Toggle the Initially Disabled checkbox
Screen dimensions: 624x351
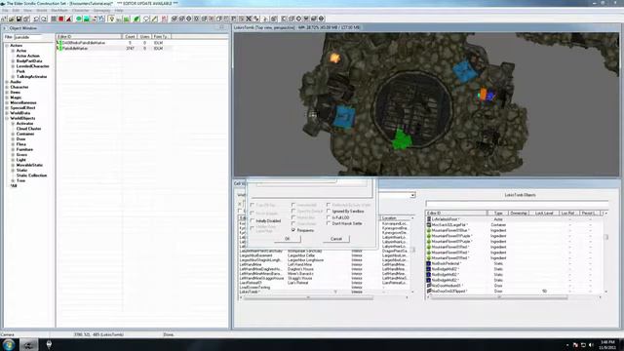(253, 220)
